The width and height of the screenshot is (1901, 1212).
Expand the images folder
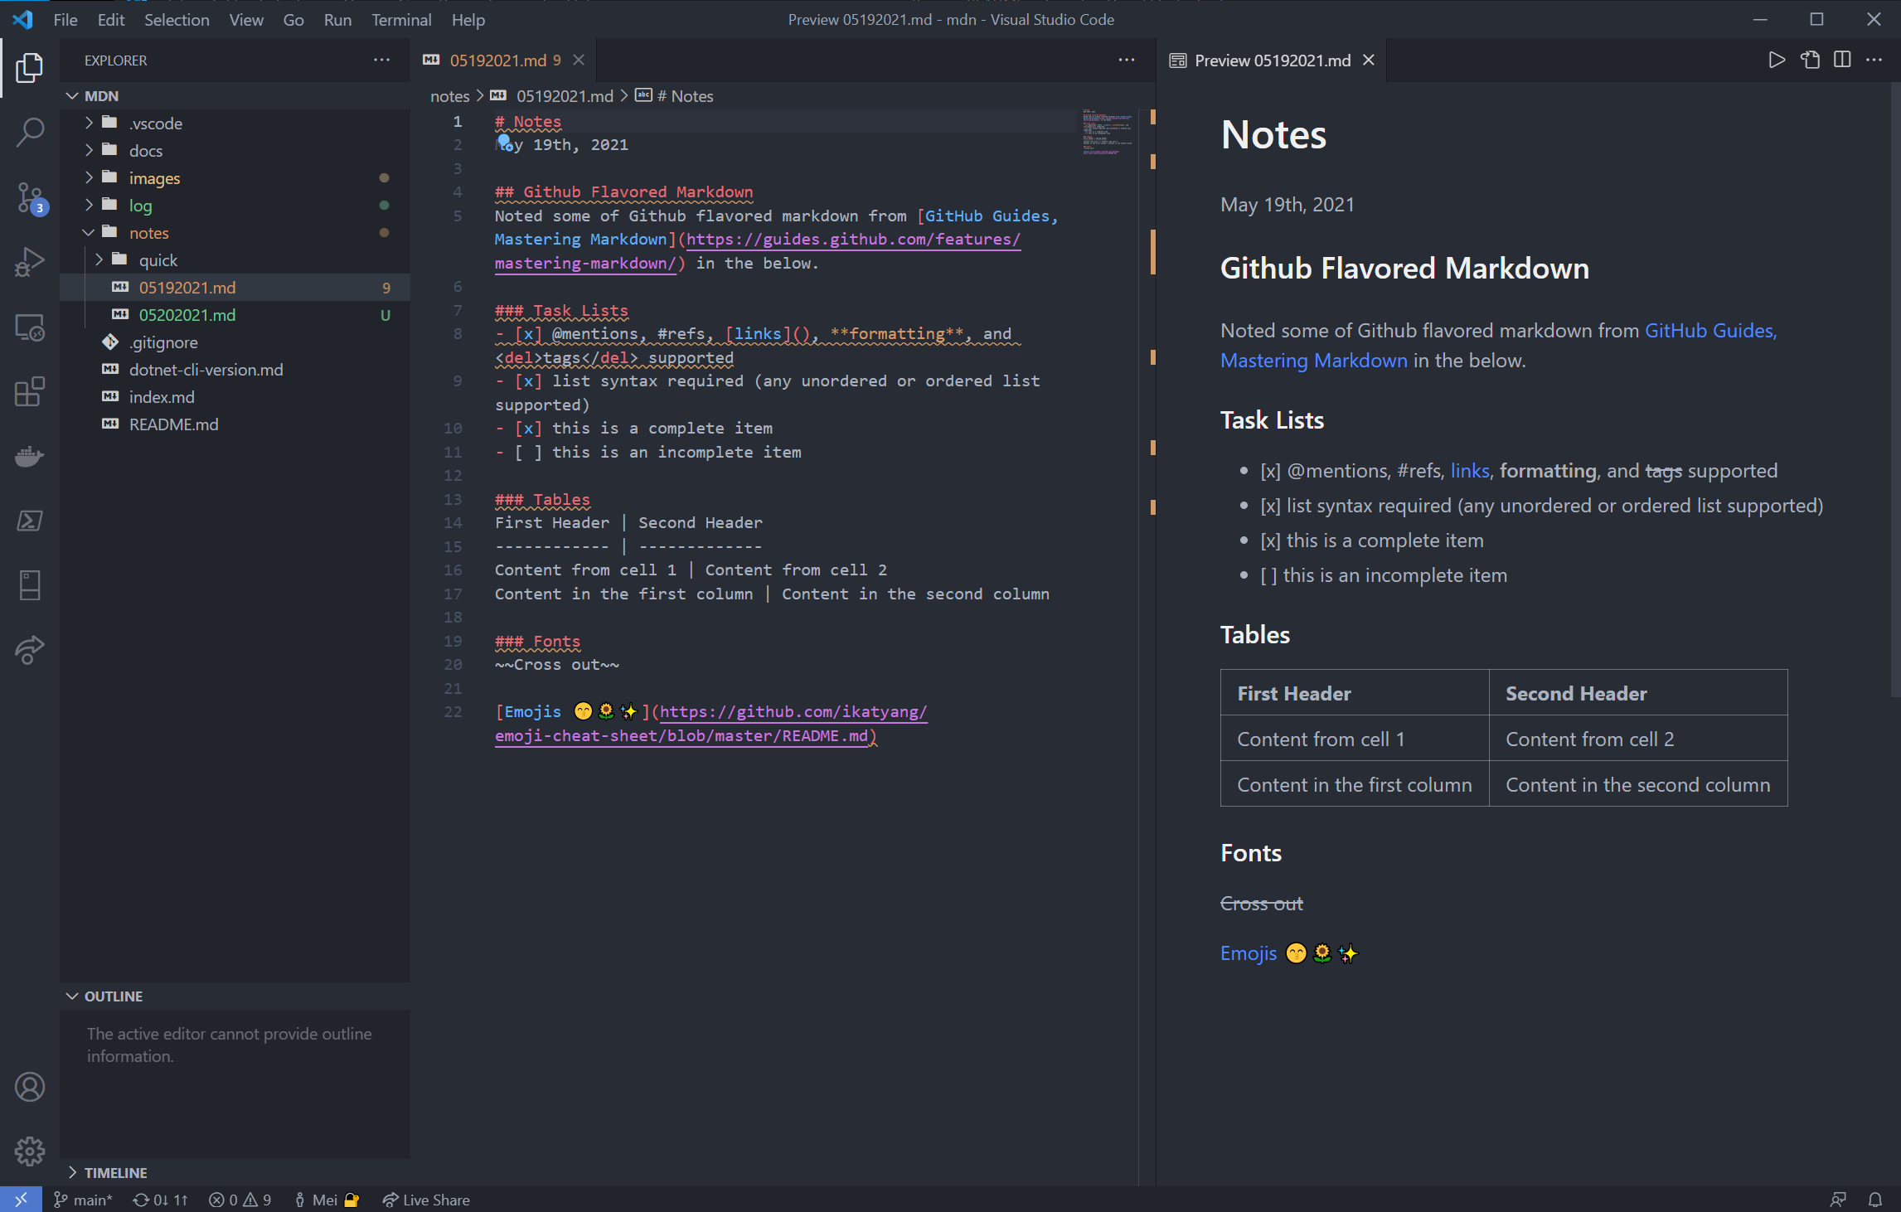click(x=154, y=178)
